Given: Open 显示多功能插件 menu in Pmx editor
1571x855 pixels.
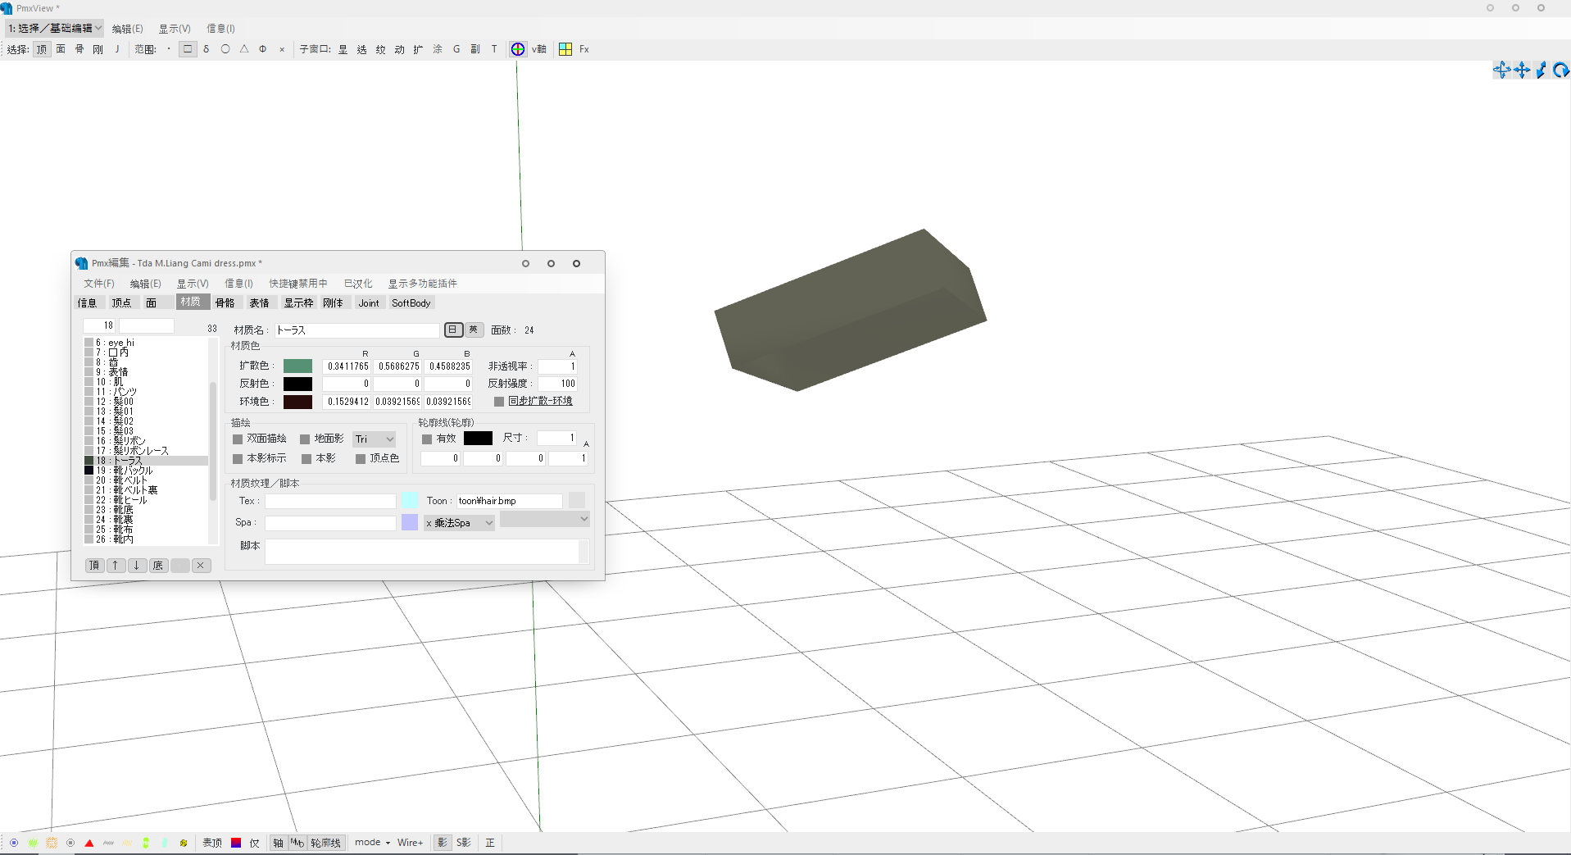Looking at the screenshot, I should (x=423, y=284).
